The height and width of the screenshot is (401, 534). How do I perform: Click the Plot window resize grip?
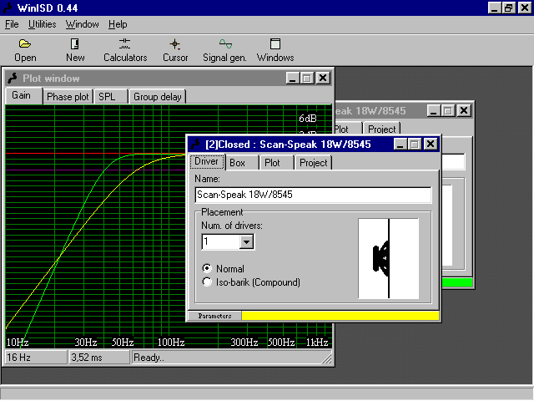[x=326, y=359]
